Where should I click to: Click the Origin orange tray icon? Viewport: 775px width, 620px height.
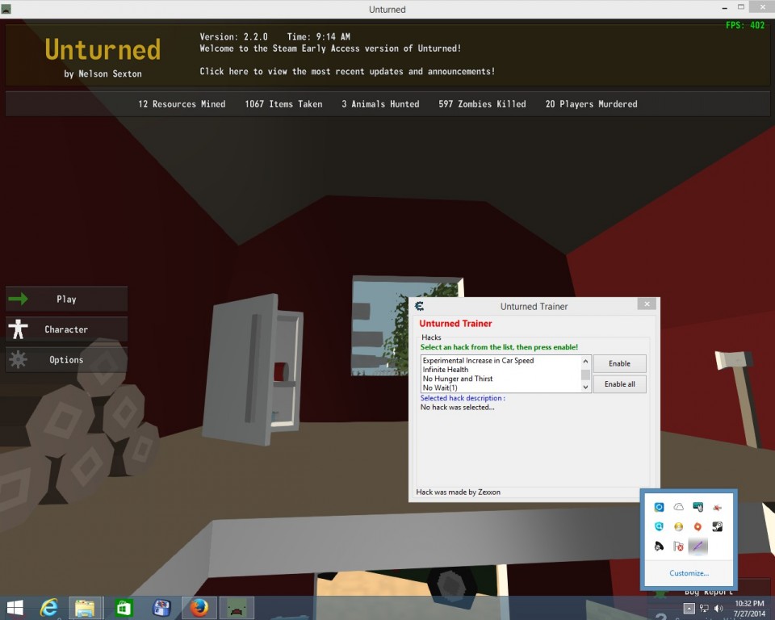(x=697, y=526)
